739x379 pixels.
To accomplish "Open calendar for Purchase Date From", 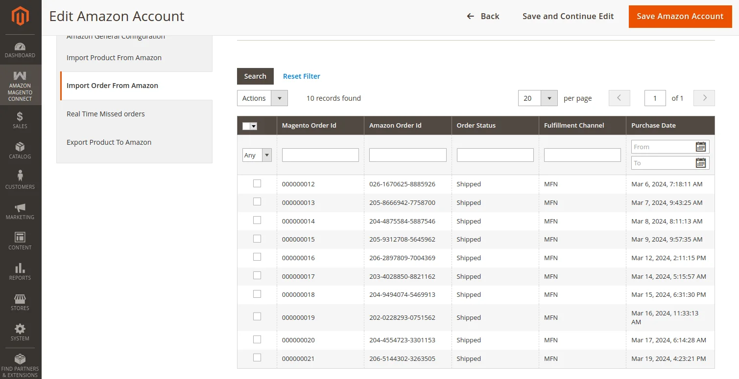I will pyautogui.click(x=701, y=147).
